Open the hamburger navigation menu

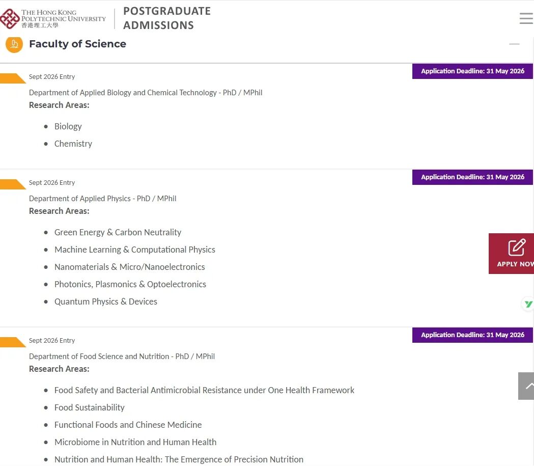coord(526,19)
